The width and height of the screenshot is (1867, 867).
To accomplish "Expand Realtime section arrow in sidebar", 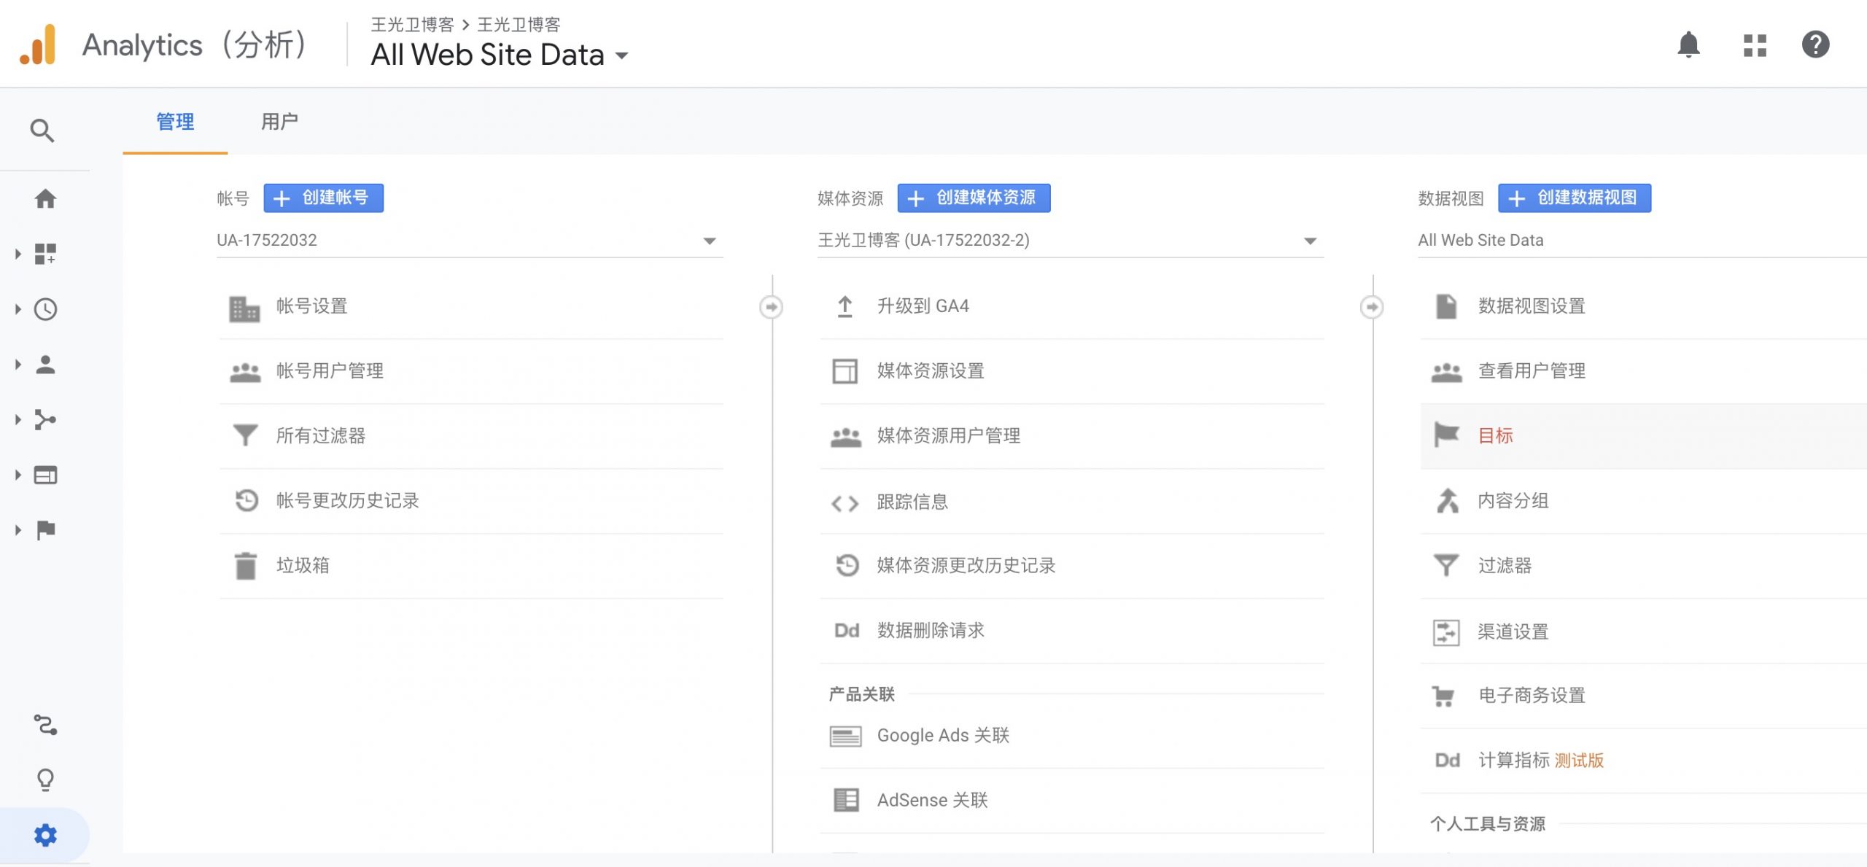I will [18, 309].
